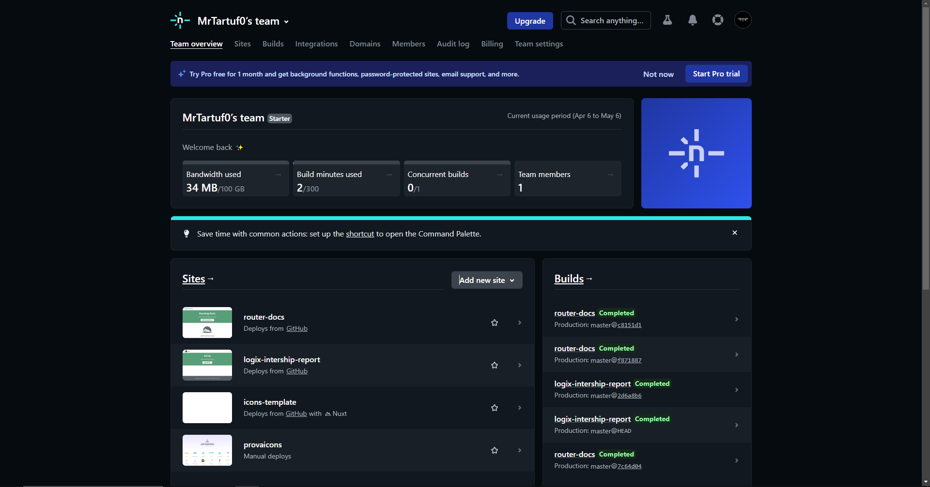Open logix-intership-report site chevron

coord(520,365)
